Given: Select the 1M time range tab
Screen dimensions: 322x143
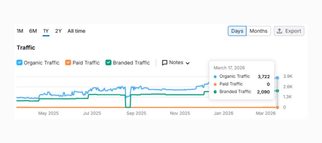Looking at the screenshot, I should click(20, 31).
